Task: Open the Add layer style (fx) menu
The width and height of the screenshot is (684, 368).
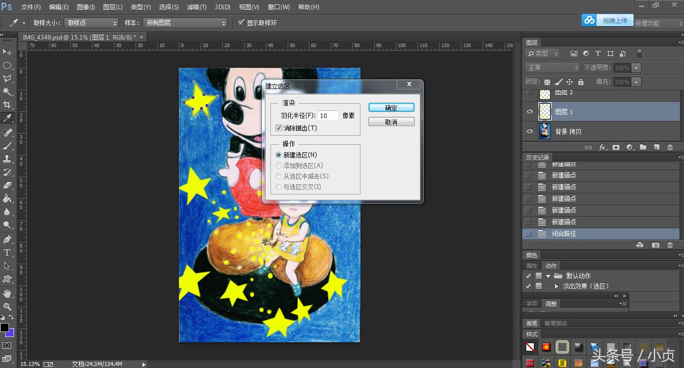Action: [603, 147]
